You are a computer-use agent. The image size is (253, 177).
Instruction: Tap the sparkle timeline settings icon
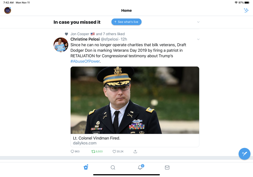tap(246, 11)
